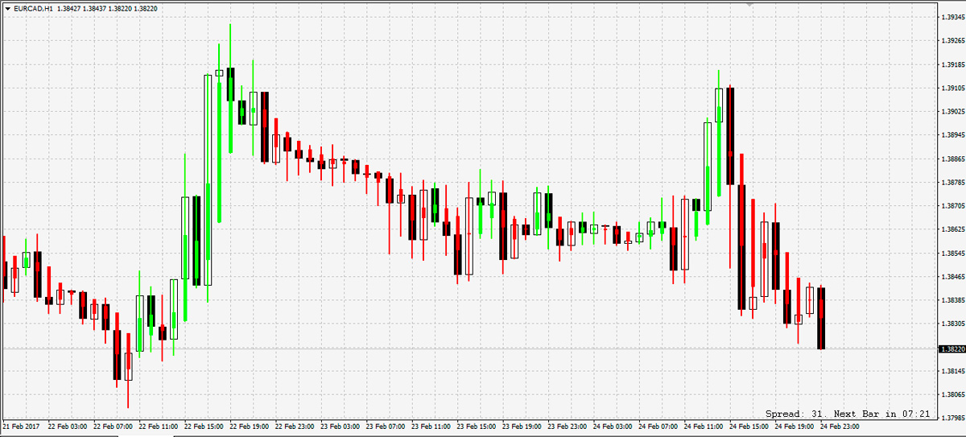Click the tall white candle before 22 Feb 19:00
The width and height of the screenshot is (966, 437).
[x=208, y=179]
